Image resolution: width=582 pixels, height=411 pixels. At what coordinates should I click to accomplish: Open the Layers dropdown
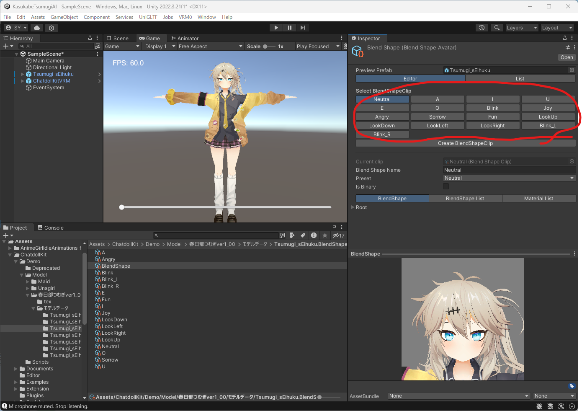click(x=521, y=28)
